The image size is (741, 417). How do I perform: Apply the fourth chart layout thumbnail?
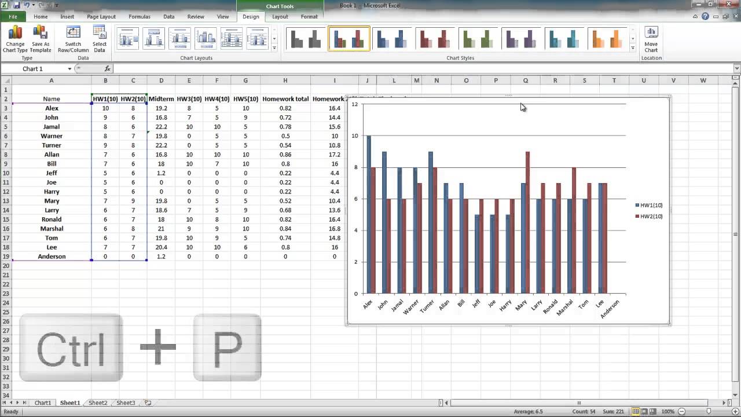(206, 39)
